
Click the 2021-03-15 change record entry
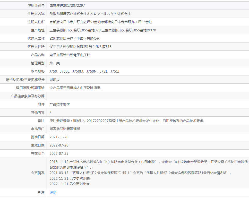[x=141, y=173]
